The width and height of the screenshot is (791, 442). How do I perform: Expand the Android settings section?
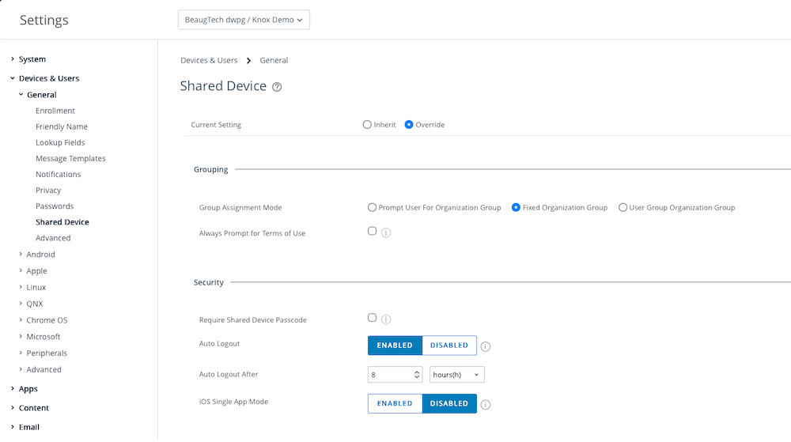click(40, 255)
